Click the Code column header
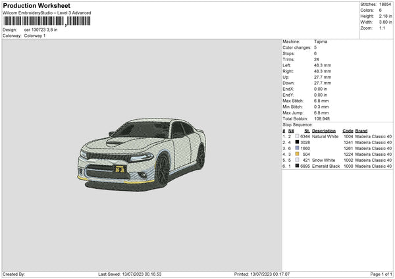The width and height of the screenshot is (395, 279). coord(348,130)
